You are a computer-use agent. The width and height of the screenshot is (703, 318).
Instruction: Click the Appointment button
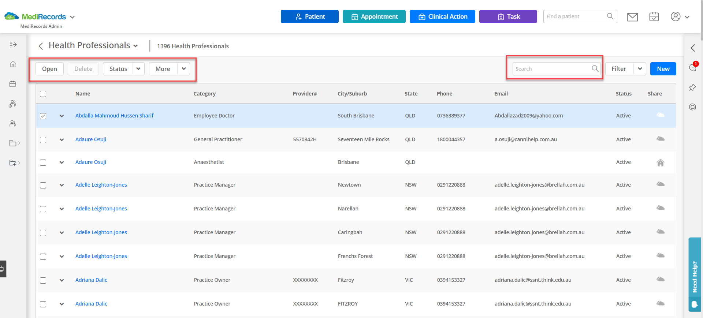[374, 16]
